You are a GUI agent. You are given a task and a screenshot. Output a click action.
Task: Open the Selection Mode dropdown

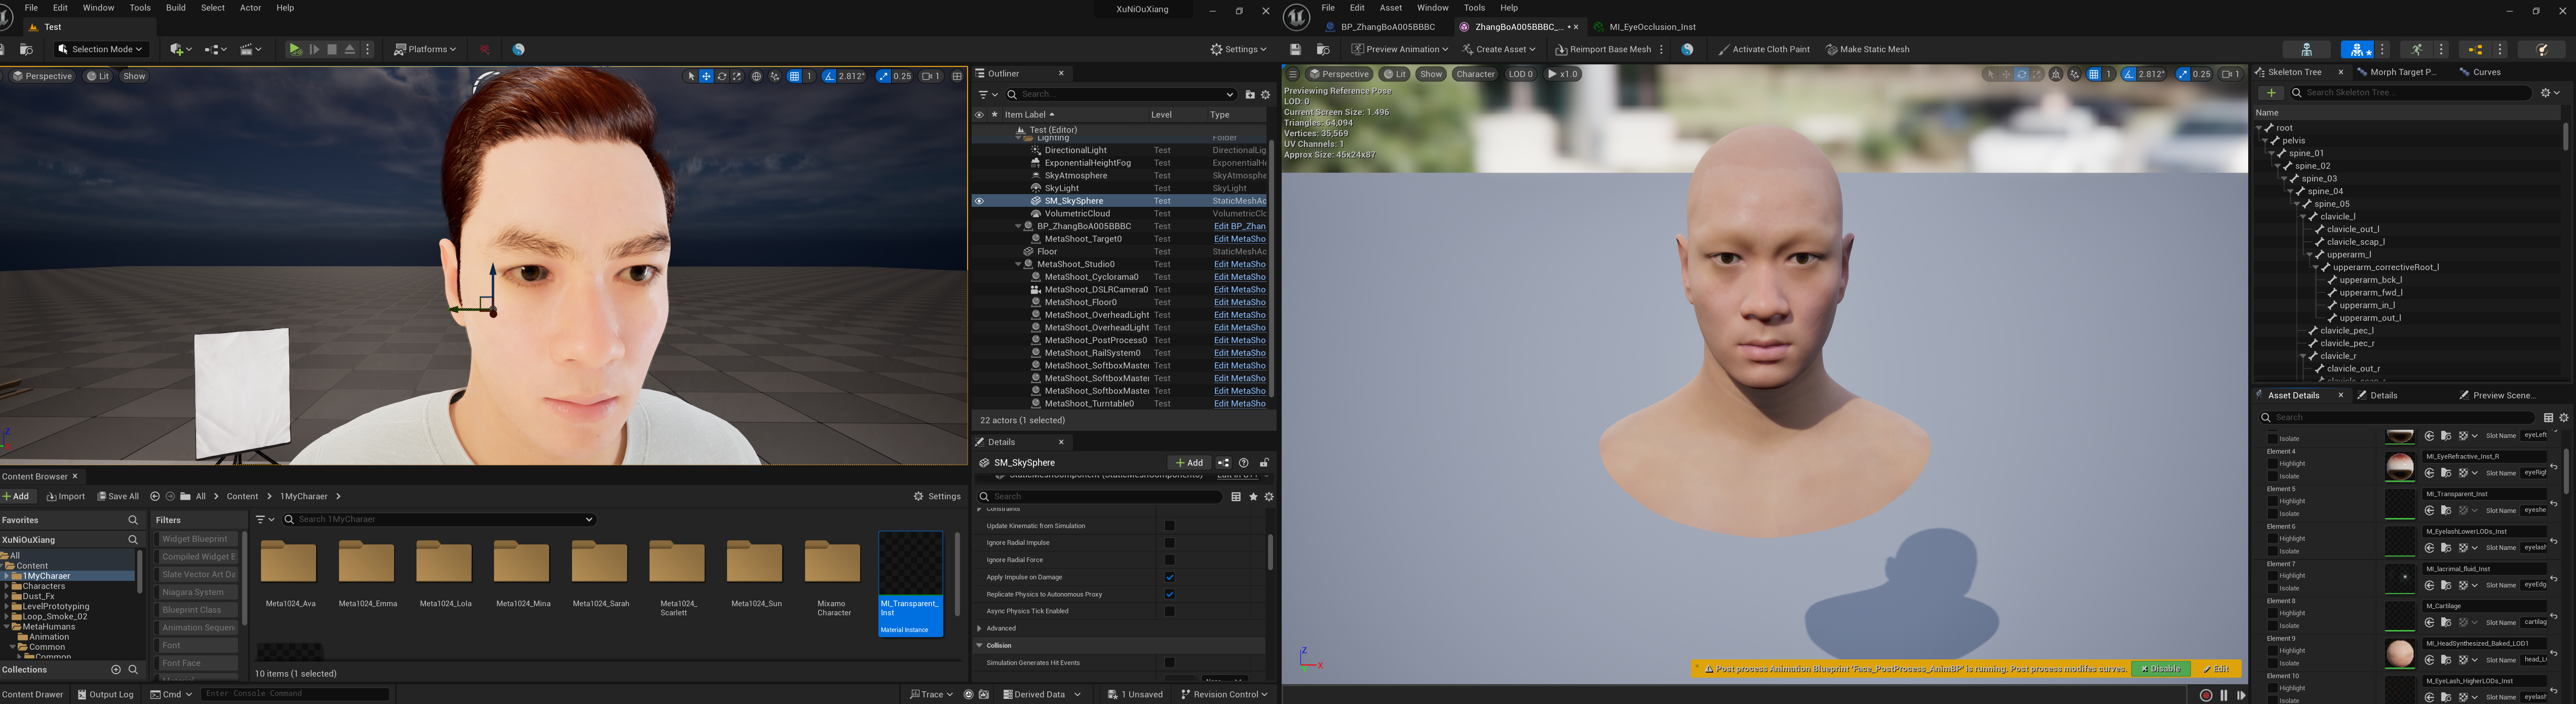pos(101,49)
